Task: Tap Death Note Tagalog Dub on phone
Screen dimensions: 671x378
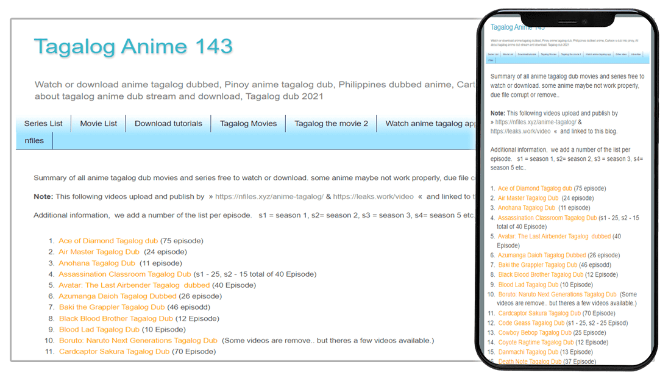Action: click(530, 362)
